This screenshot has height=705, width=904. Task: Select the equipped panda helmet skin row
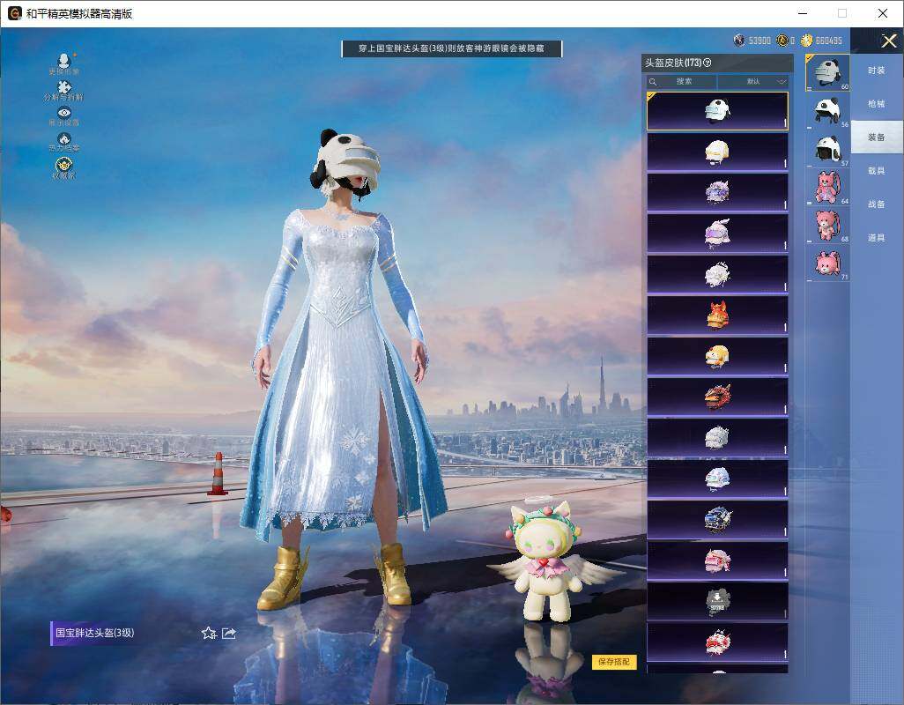tap(717, 111)
